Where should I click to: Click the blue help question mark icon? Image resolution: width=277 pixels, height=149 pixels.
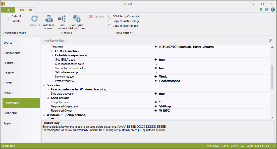[x=272, y=10]
